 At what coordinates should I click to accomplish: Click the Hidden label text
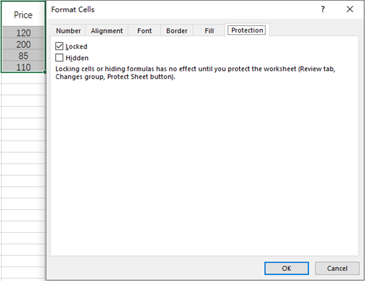[77, 58]
